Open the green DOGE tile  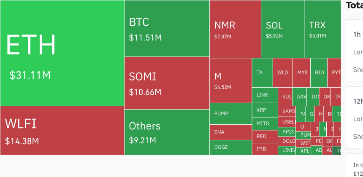pos(230,147)
